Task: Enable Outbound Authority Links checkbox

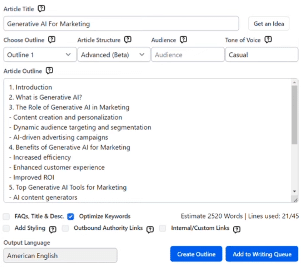Action: coord(65,228)
